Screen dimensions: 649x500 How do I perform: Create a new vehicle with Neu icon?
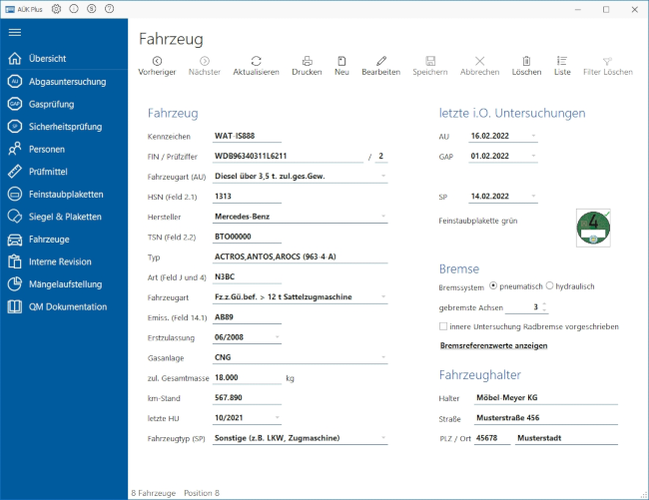[341, 61]
